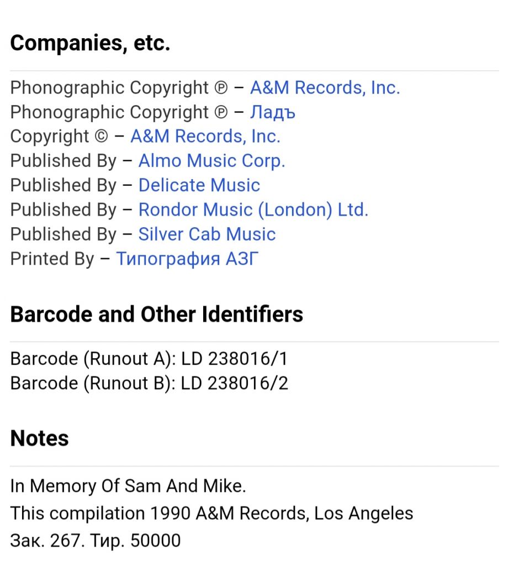Screen dimensions: 508x566
Task: Click the Companies, etc. heading
Action: 90,43
